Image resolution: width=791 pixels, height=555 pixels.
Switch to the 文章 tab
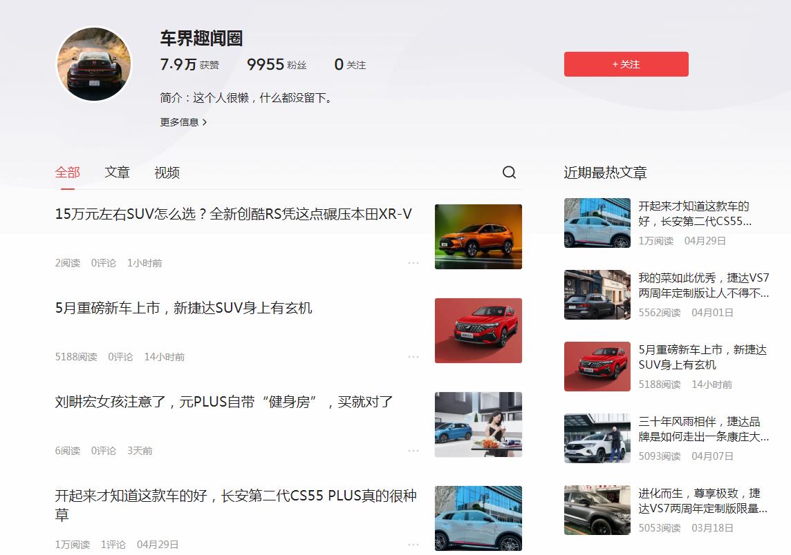(x=117, y=173)
